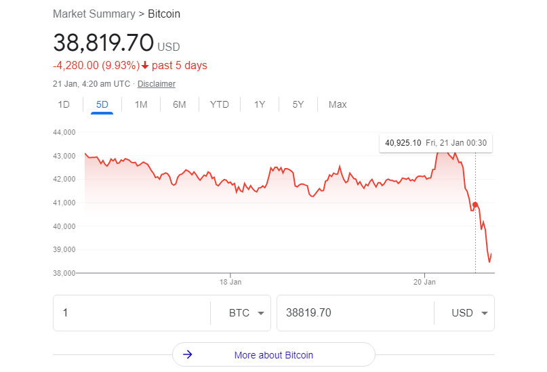
Task: Click the More about Bitcoin button
Action: click(274, 354)
